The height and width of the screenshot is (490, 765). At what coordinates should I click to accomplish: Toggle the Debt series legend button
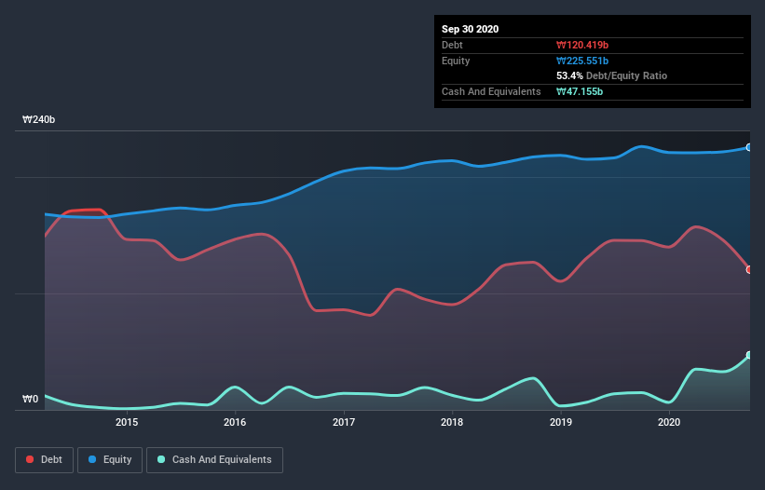45,460
